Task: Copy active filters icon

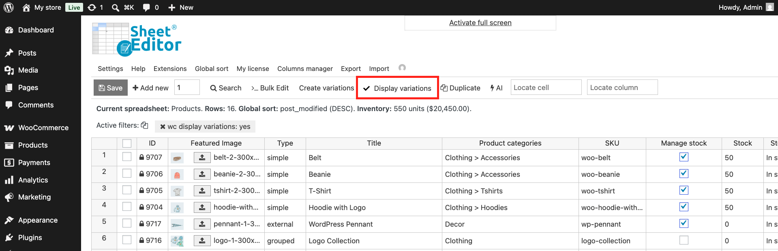Action: coord(144,125)
